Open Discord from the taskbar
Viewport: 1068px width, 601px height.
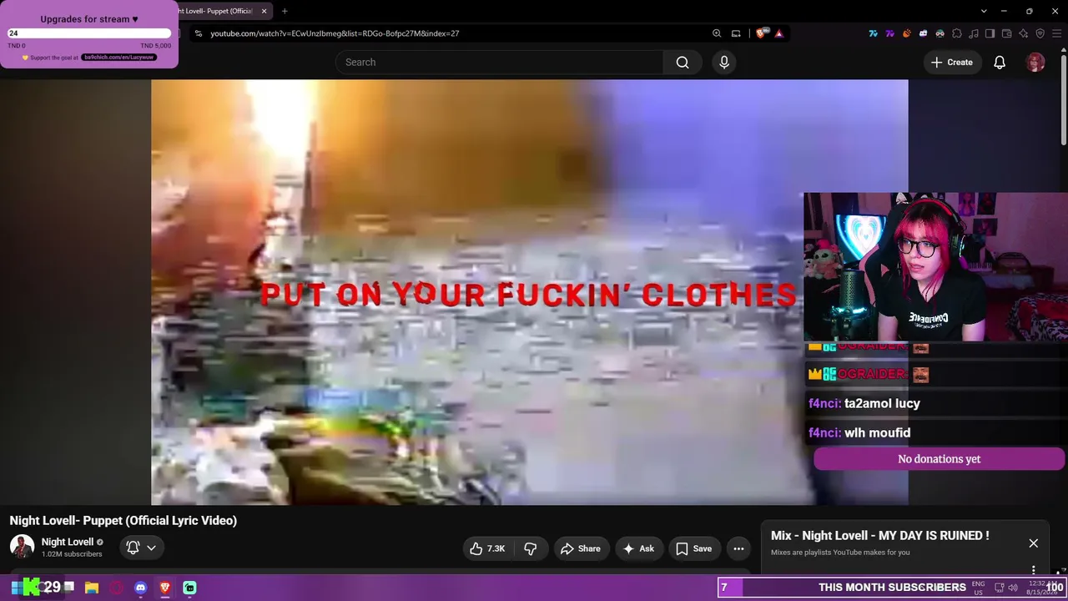pos(141,588)
